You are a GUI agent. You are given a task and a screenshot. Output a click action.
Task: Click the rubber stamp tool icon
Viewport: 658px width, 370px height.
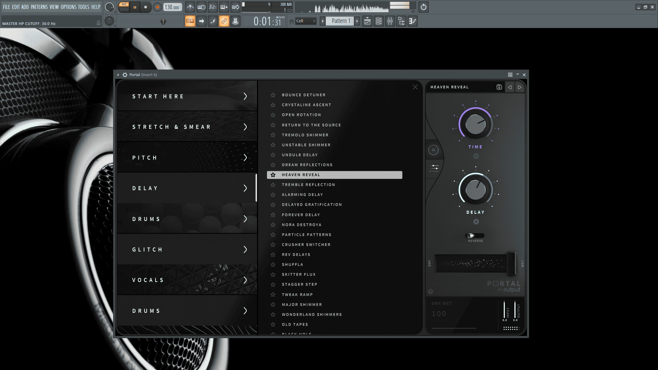[235, 21]
